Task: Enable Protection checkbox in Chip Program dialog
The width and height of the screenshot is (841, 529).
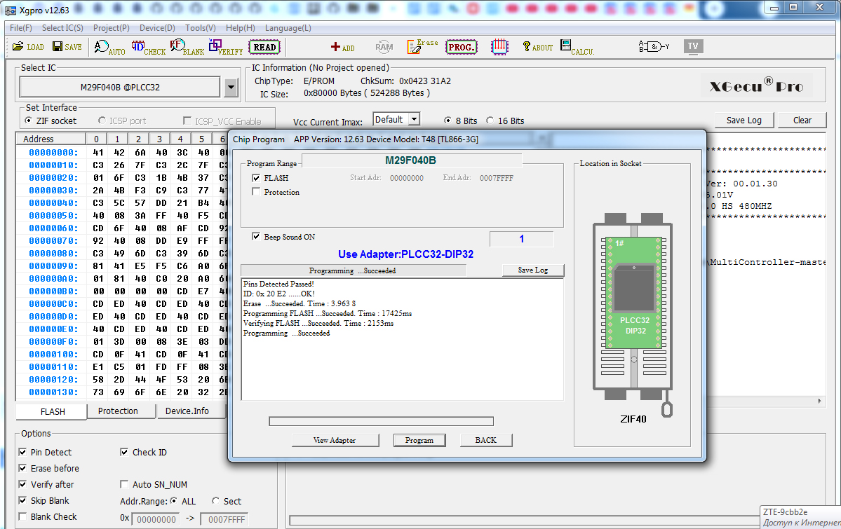Action: 256,192
